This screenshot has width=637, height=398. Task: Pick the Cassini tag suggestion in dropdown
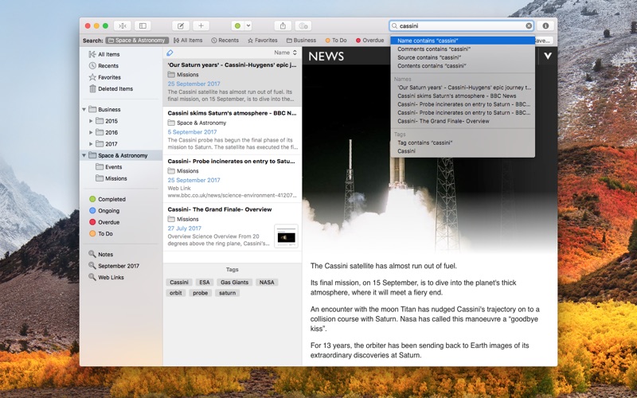point(463,151)
